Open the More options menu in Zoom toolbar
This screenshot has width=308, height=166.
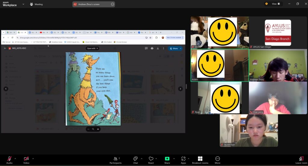pos(217,160)
